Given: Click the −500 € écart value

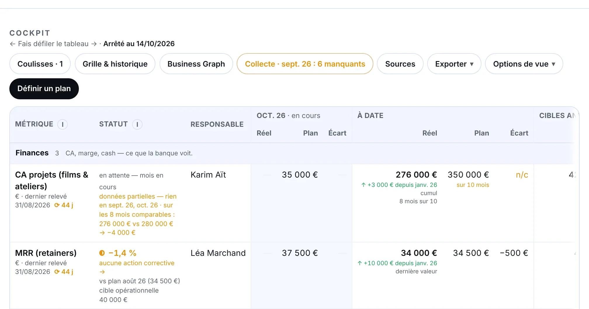Looking at the screenshot, I should coord(514,253).
